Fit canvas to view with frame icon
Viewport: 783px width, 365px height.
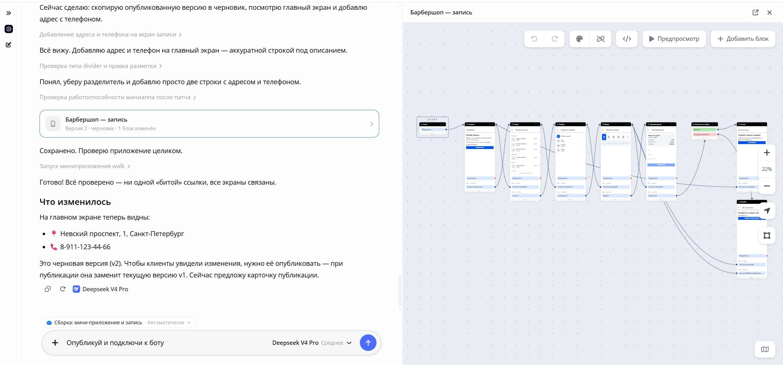click(767, 235)
